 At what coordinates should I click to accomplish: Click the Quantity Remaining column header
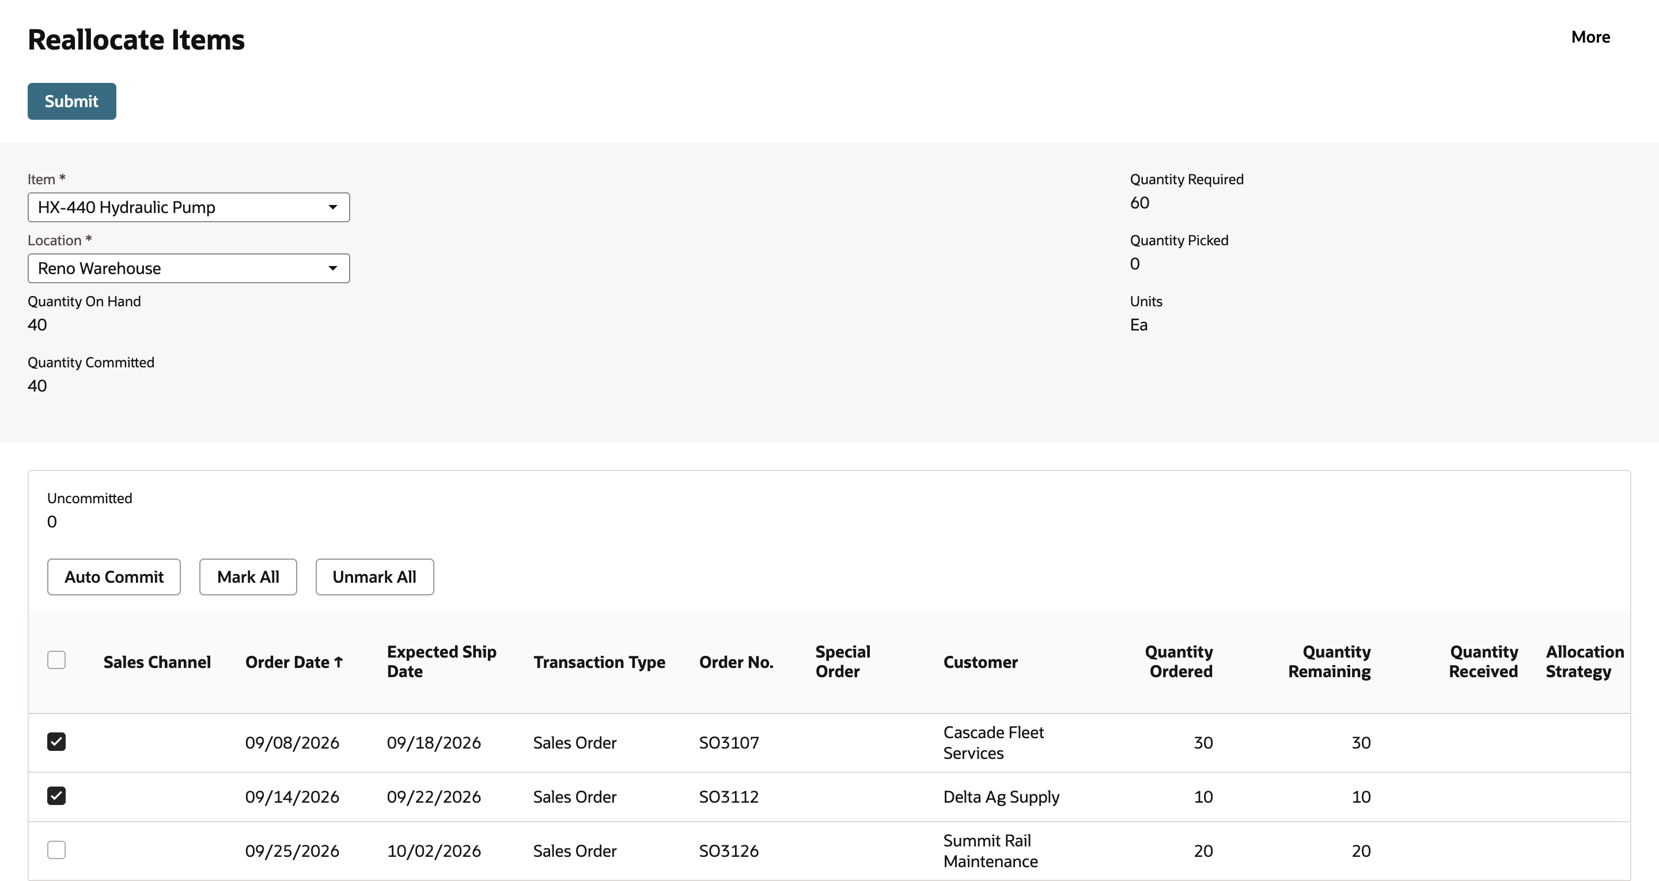point(1330,662)
